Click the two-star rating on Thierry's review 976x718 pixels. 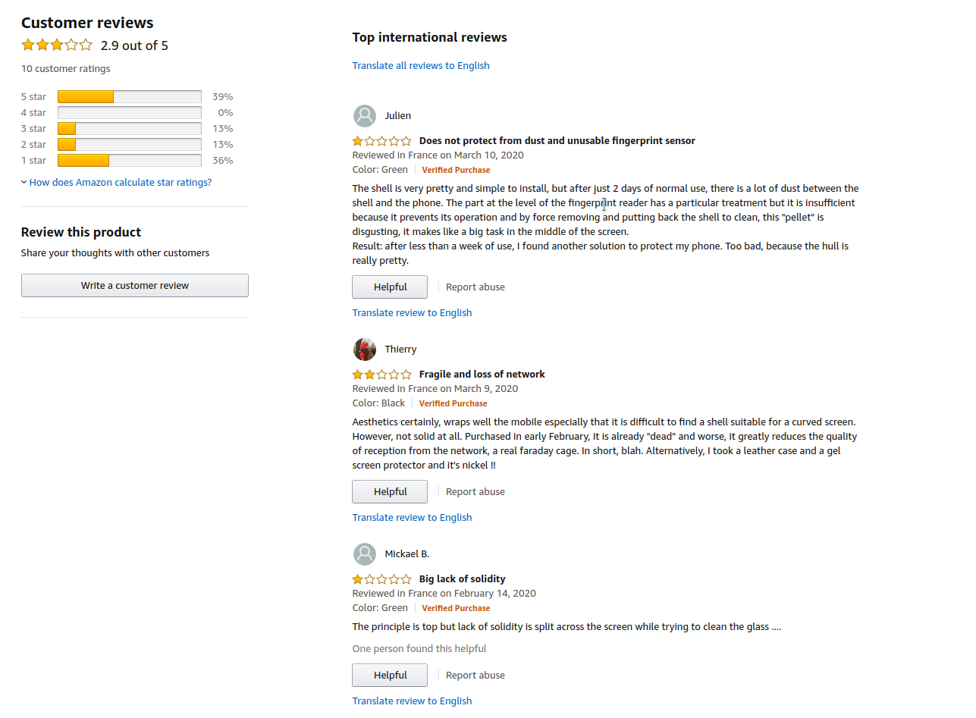tap(382, 375)
